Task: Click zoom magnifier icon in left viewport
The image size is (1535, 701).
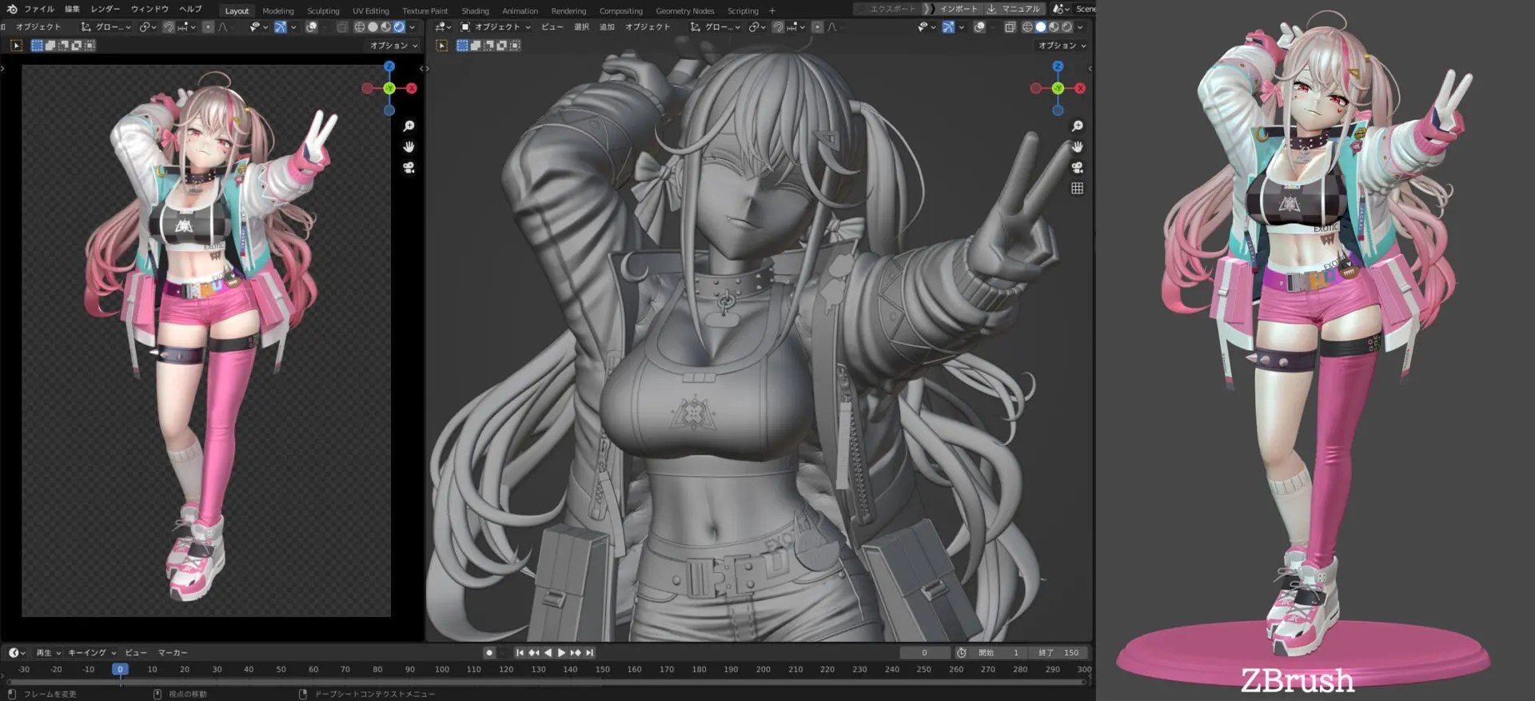Action: pos(409,126)
